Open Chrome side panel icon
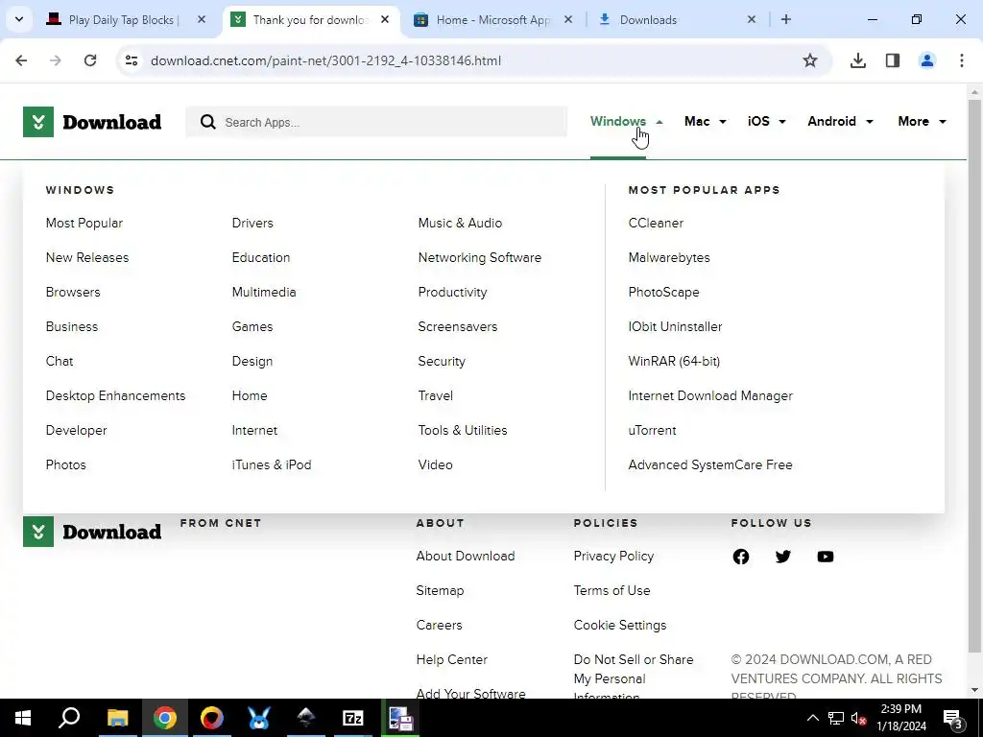The height and width of the screenshot is (737, 983). [x=892, y=60]
